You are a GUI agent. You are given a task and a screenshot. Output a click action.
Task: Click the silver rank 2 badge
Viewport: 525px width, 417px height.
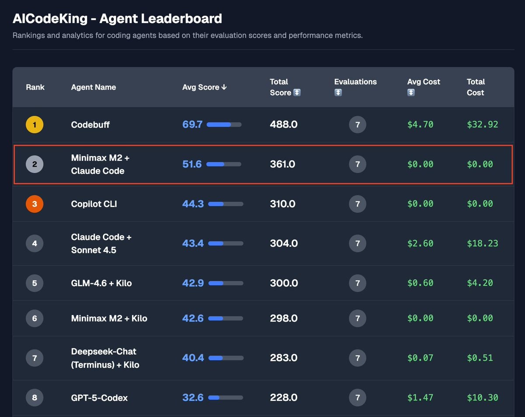[35, 165]
